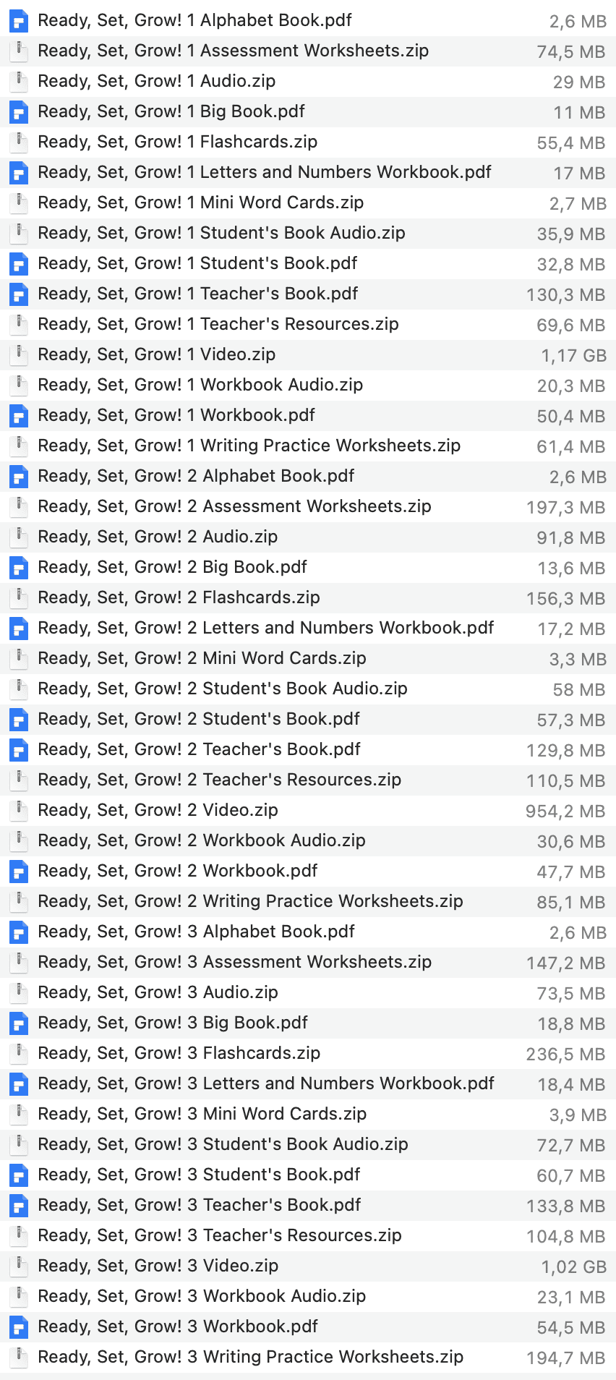
Task: Select file Ready, Set, Grow! 3 Student's Book Audio.zip
Action: 308,1144
